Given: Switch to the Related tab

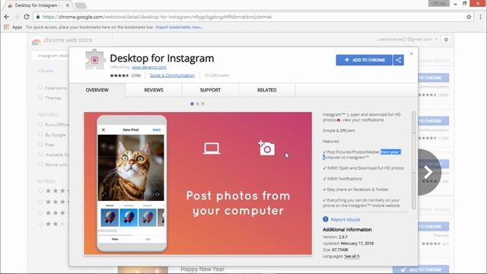Looking at the screenshot, I should pyautogui.click(x=267, y=90).
